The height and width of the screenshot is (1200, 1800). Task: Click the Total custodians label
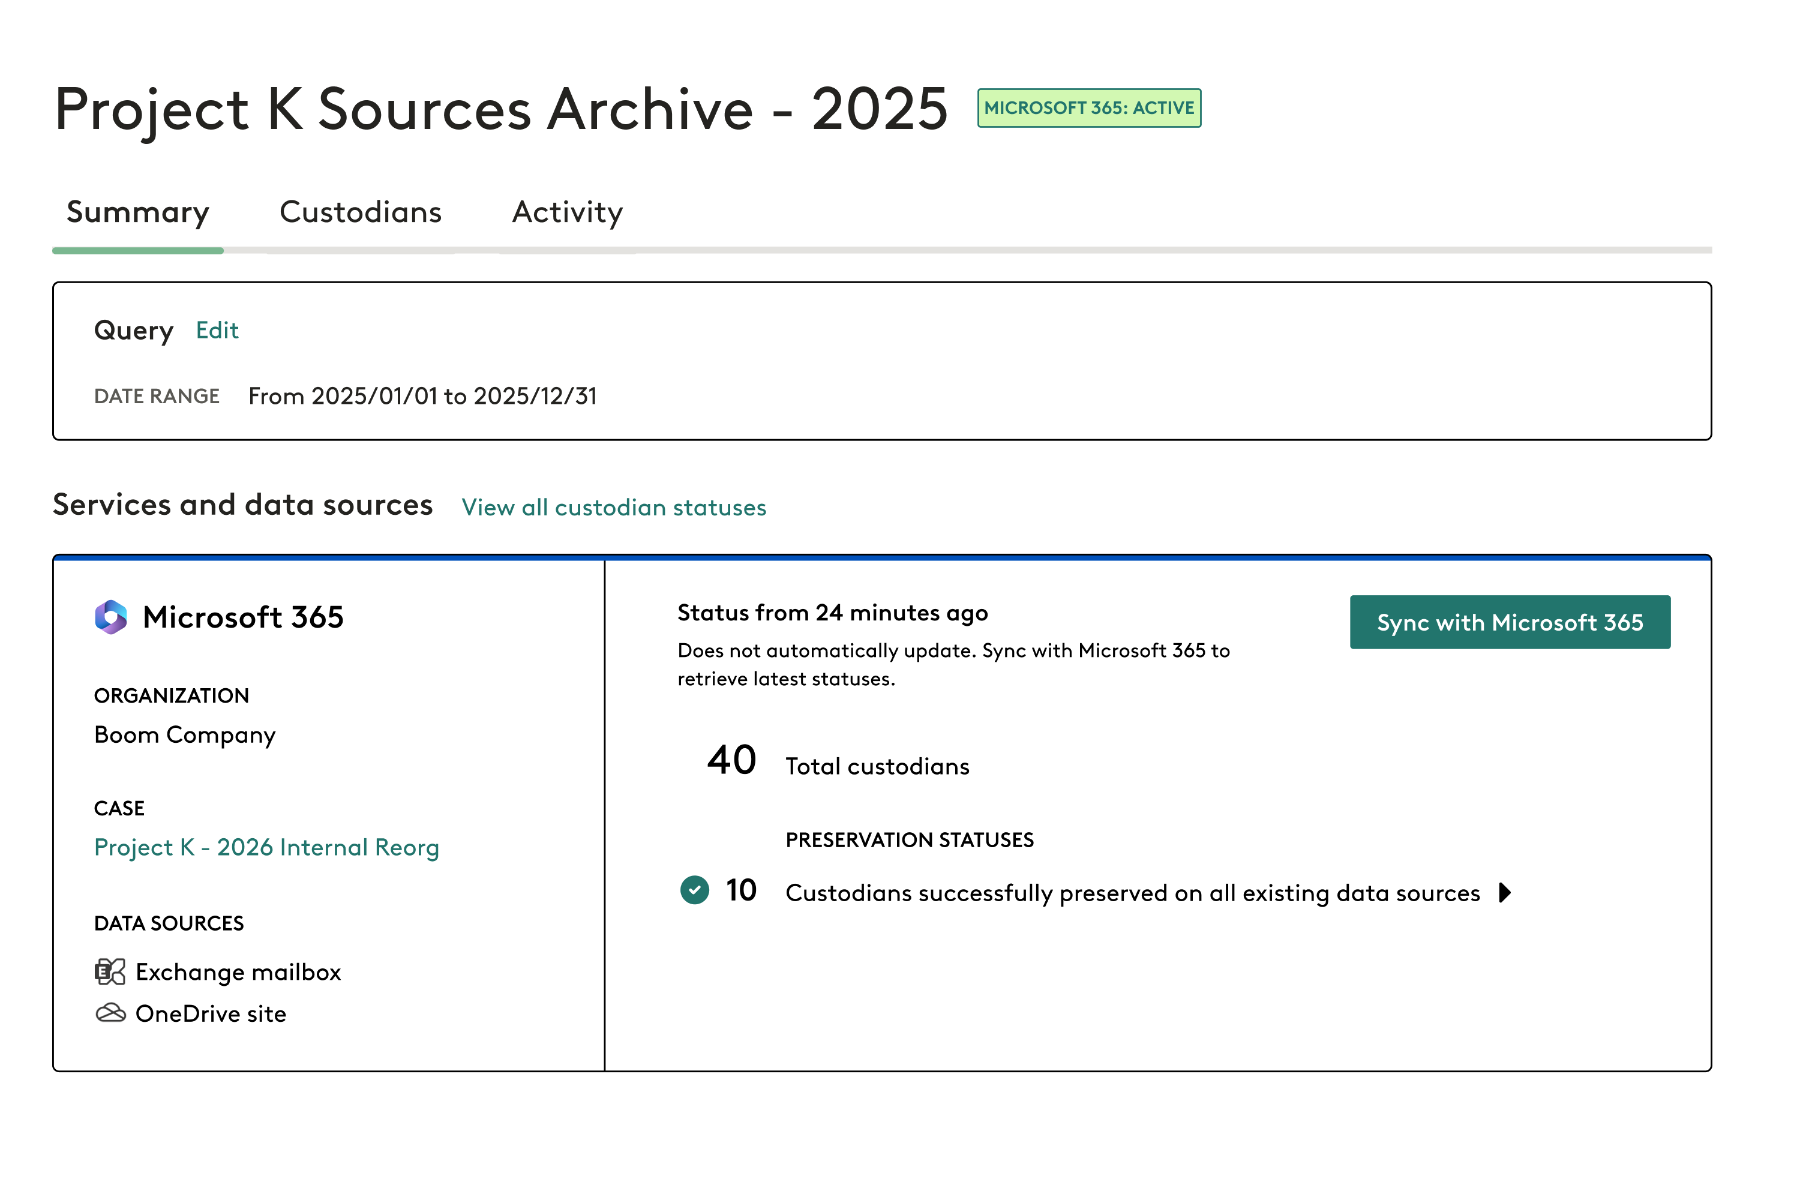877,766
